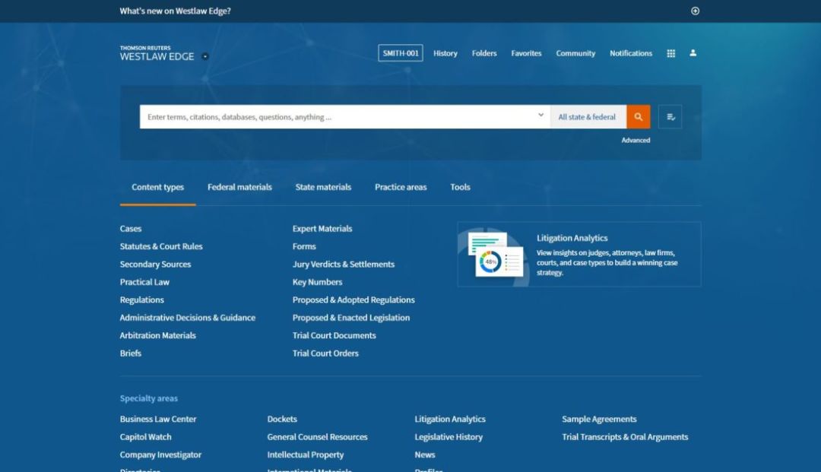This screenshot has width=821, height=472.
Task: Click the Westlaw Edge logo
Action: click(x=157, y=54)
